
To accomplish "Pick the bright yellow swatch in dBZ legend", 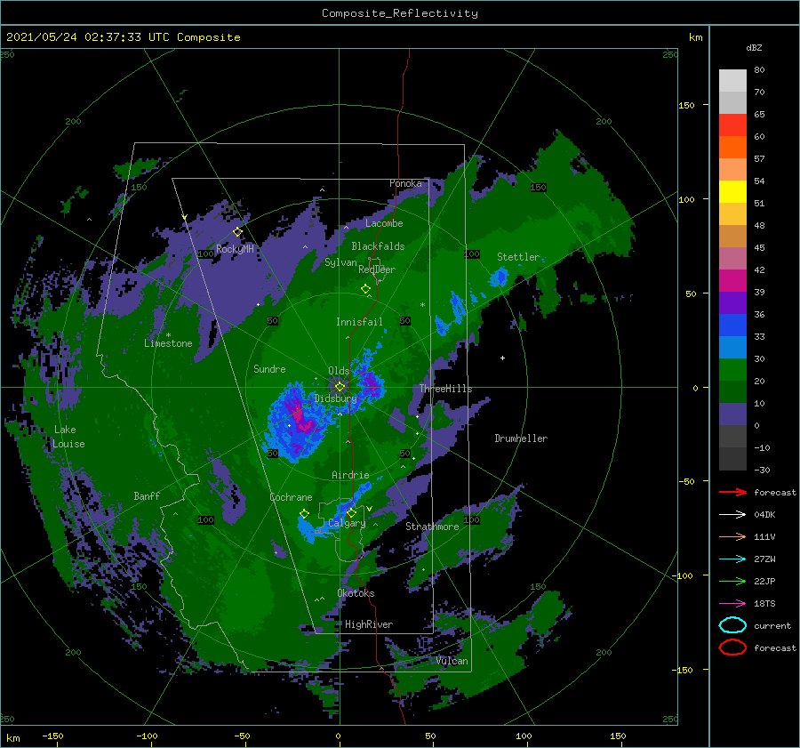I will click(732, 191).
